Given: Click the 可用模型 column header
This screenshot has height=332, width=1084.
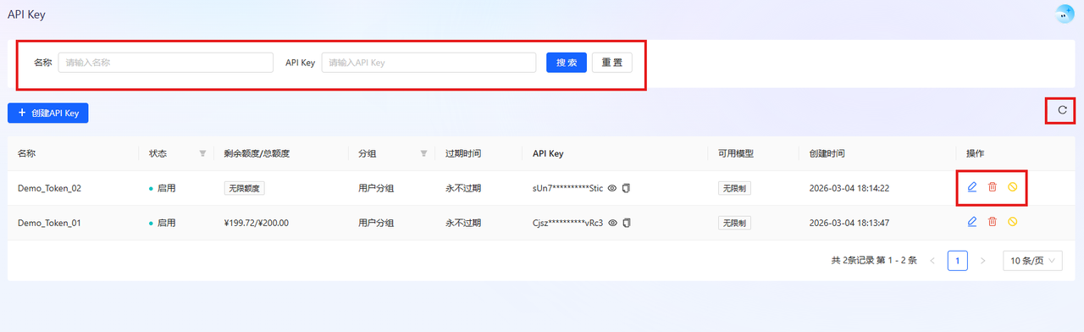Looking at the screenshot, I should 736,153.
